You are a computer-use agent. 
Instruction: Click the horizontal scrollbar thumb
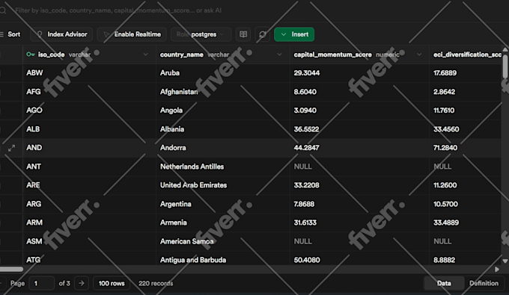[11, 269]
